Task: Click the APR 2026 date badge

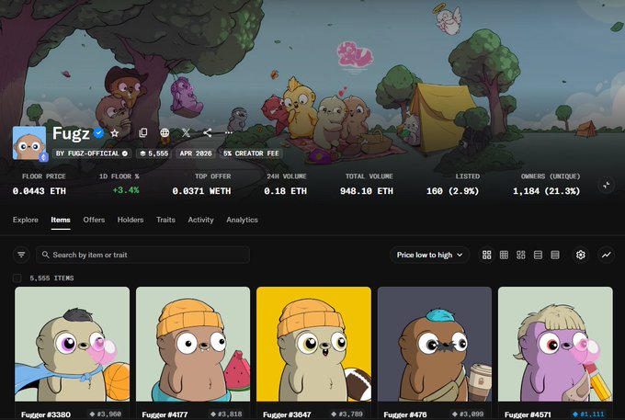Action: (x=196, y=153)
